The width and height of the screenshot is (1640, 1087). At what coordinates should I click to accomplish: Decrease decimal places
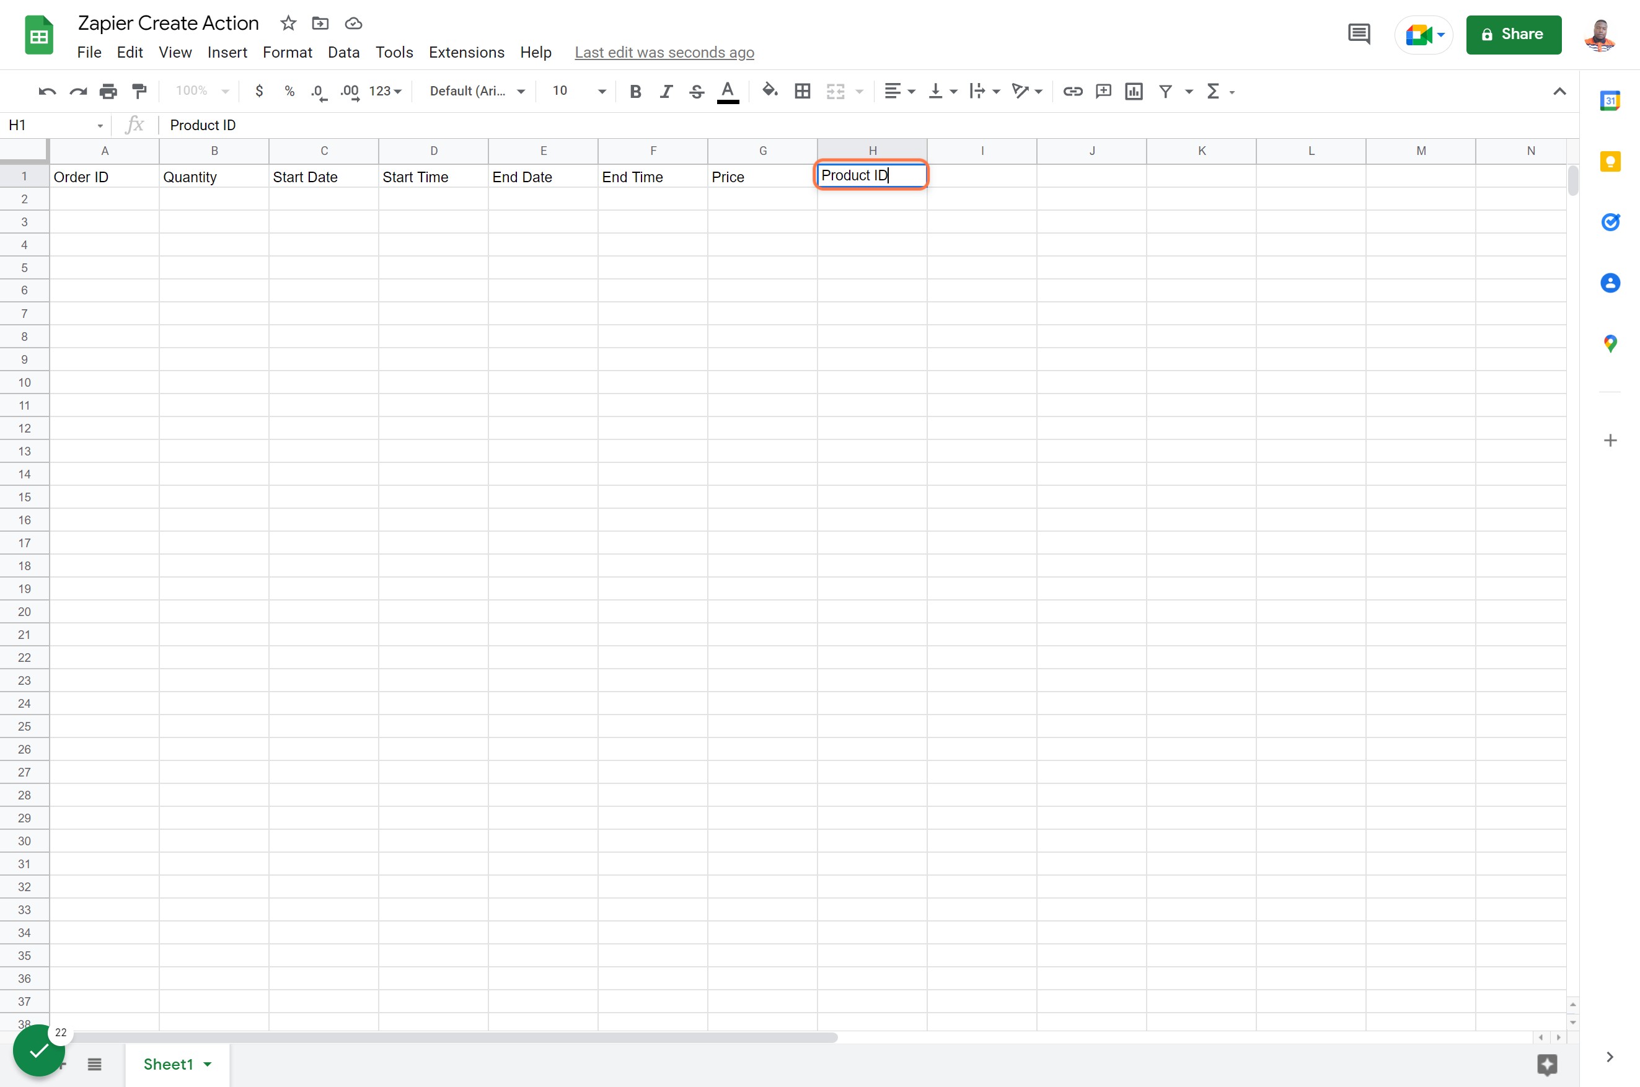coord(319,92)
